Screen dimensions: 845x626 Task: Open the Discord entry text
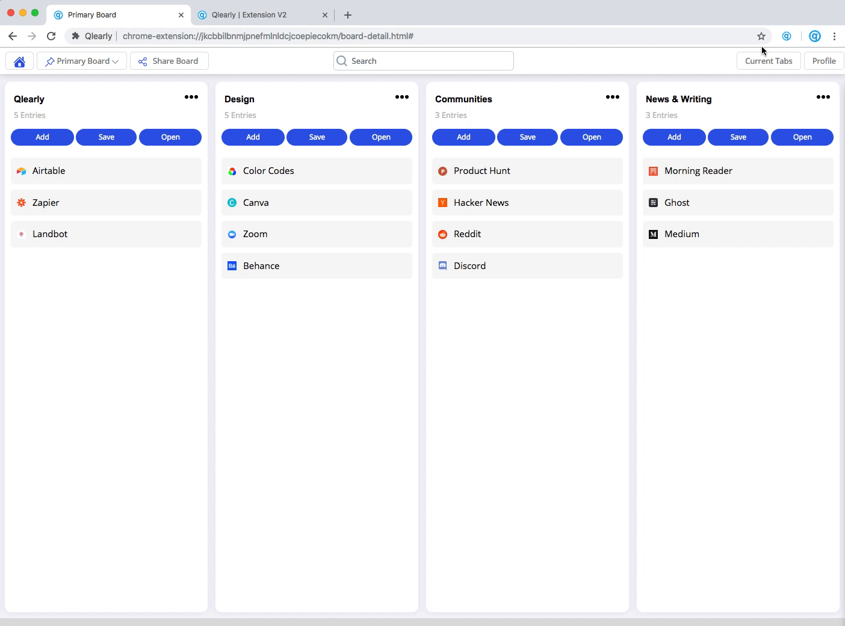tap(470, 266)
